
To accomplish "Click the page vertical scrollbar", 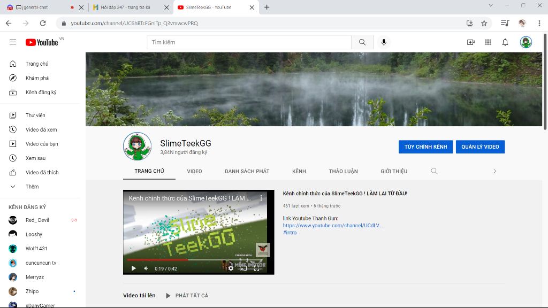I will pyautogui.click(x=545, y=82).
